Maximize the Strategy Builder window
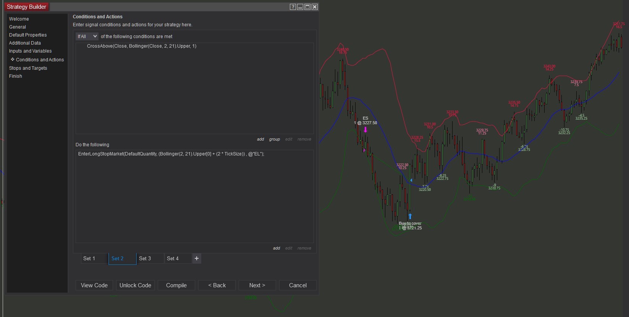Viewport: 629px width, 317px height. pyautogui.click(x=307, y=7)
